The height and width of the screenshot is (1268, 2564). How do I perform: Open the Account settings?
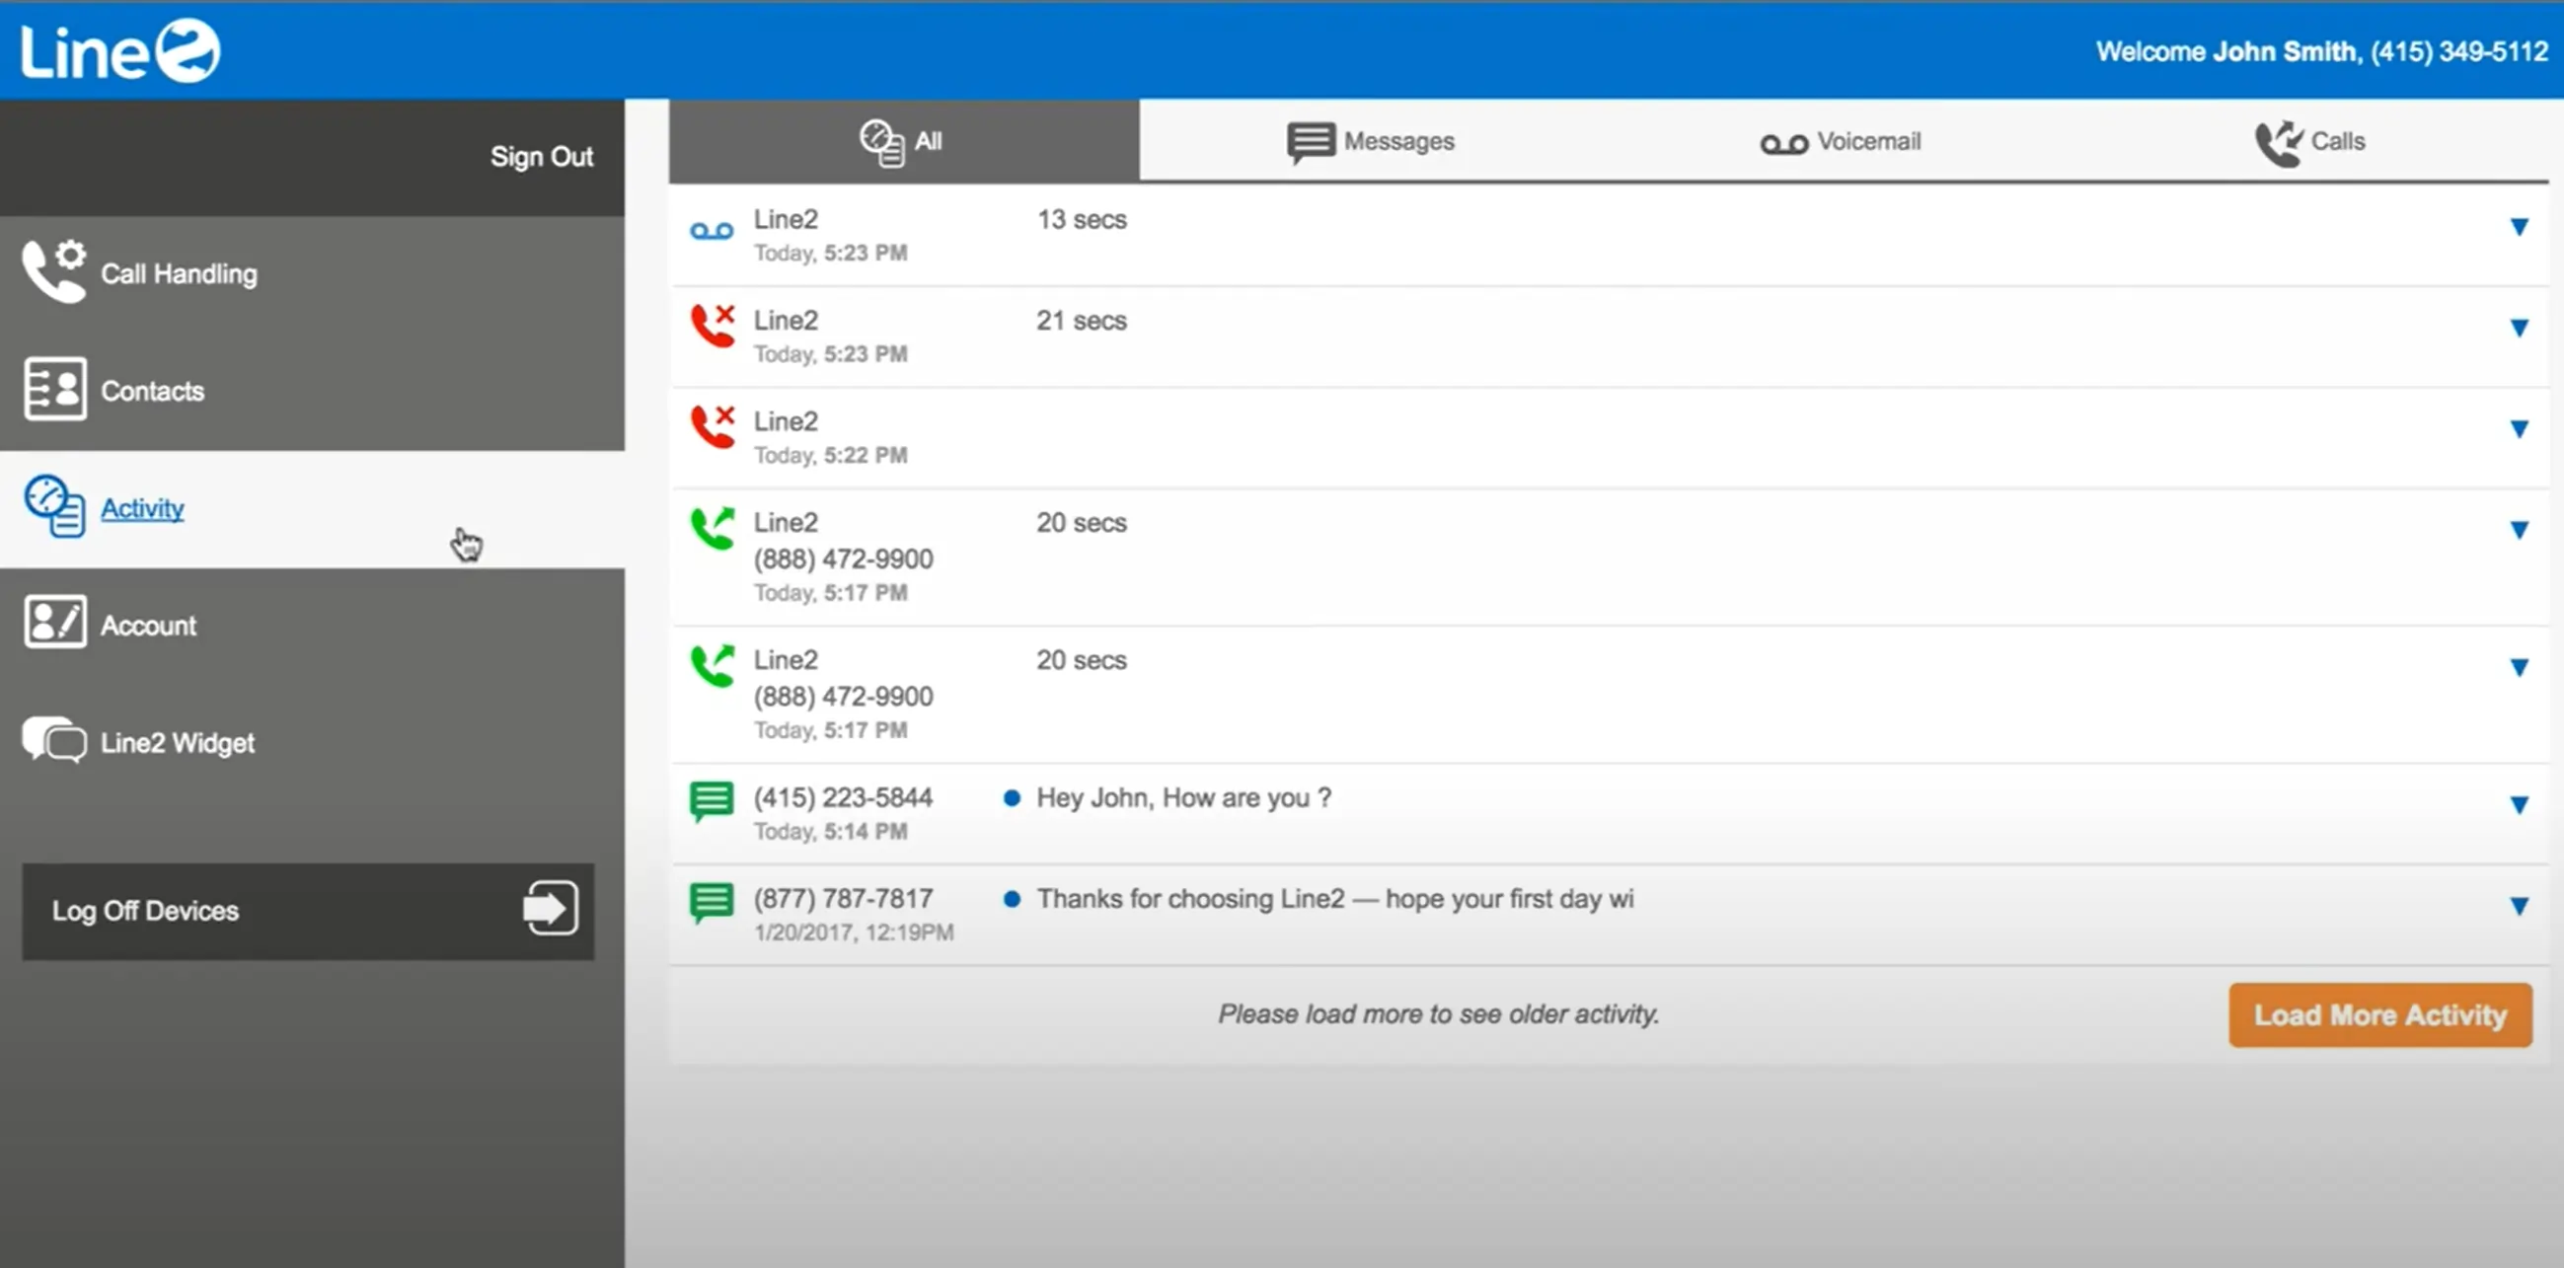[147, 624]
